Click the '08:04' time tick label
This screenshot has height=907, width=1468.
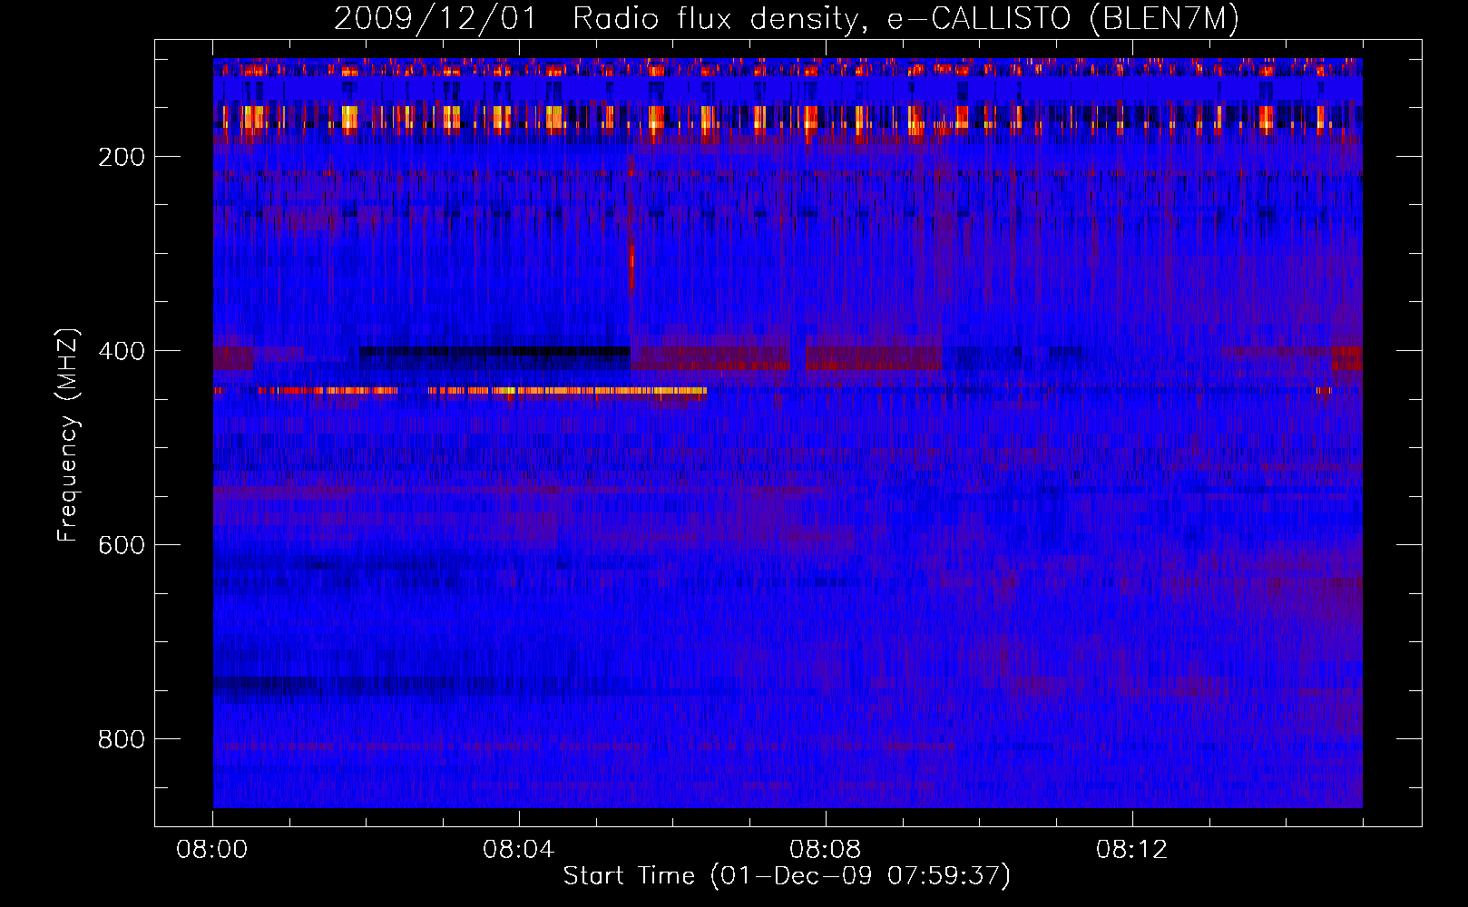(519, 850)
